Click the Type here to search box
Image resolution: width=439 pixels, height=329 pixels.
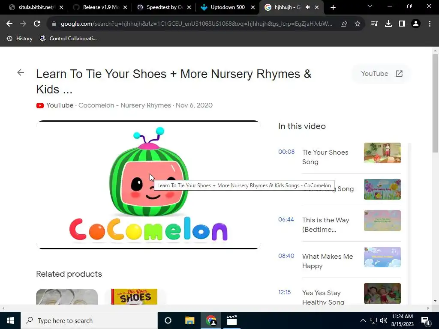(89, 320)
